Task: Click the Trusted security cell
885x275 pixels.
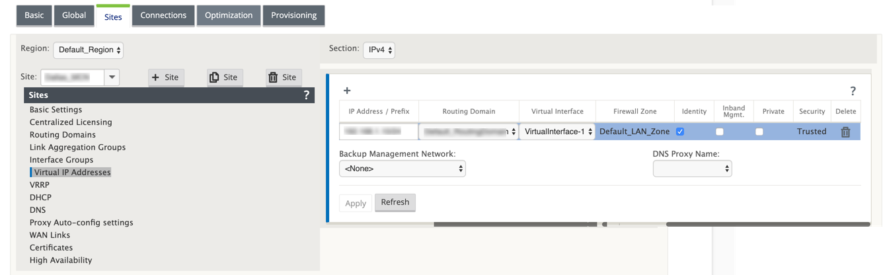Action: (x=812, y=132)
